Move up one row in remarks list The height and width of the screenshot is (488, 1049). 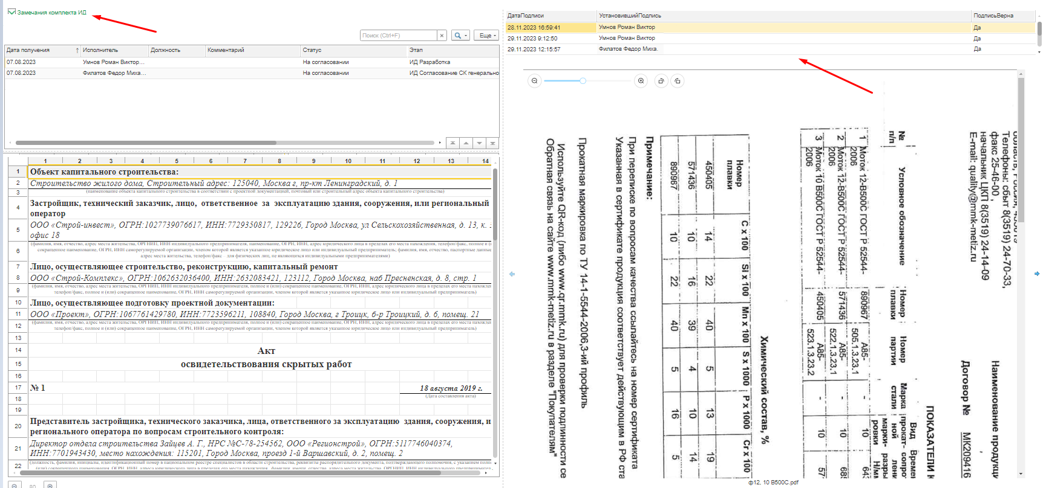(466, 143)
